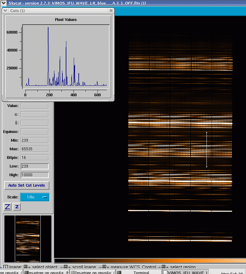Click the Max value field showing 65535

tap(35, 149)
